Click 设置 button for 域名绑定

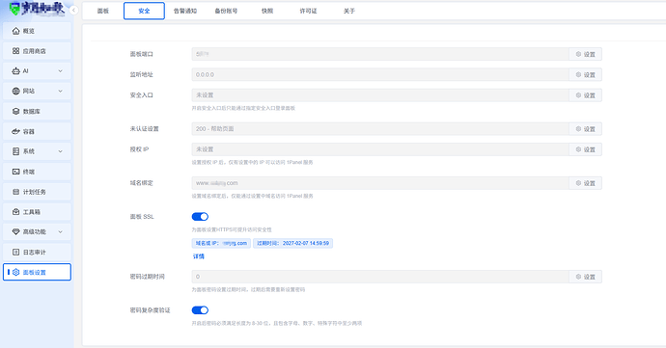coord(585,183)
